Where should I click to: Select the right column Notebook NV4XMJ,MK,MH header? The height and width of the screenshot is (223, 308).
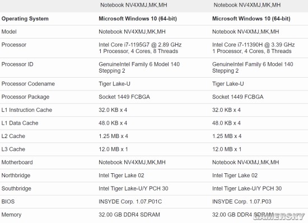(247, 5)
